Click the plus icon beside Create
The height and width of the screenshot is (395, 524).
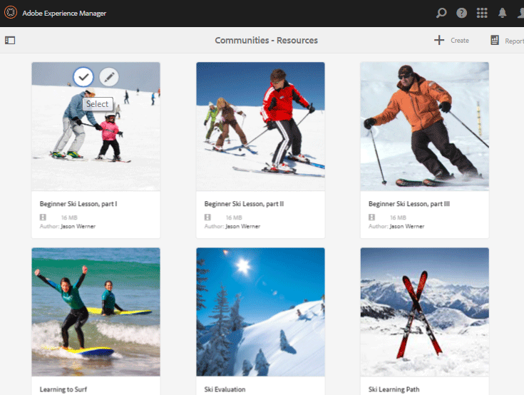pyautogui.click(x=439, y=40)
